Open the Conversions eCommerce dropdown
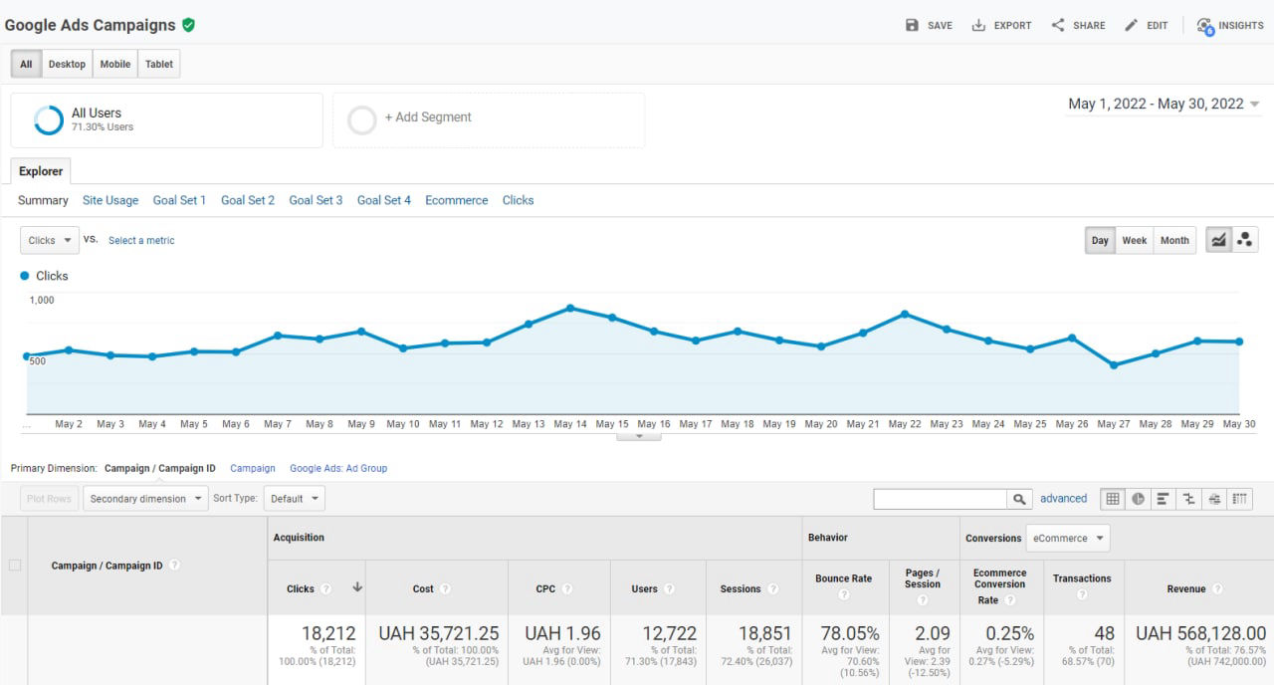The image size is (1274, 685). 1068,539
